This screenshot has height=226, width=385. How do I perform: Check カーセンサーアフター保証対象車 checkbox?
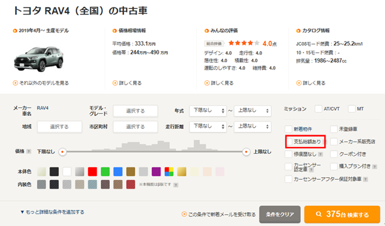point(288,179)
